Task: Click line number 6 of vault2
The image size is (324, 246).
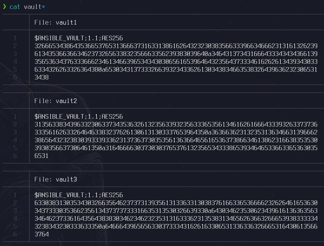Action: (x=15, y=156)
